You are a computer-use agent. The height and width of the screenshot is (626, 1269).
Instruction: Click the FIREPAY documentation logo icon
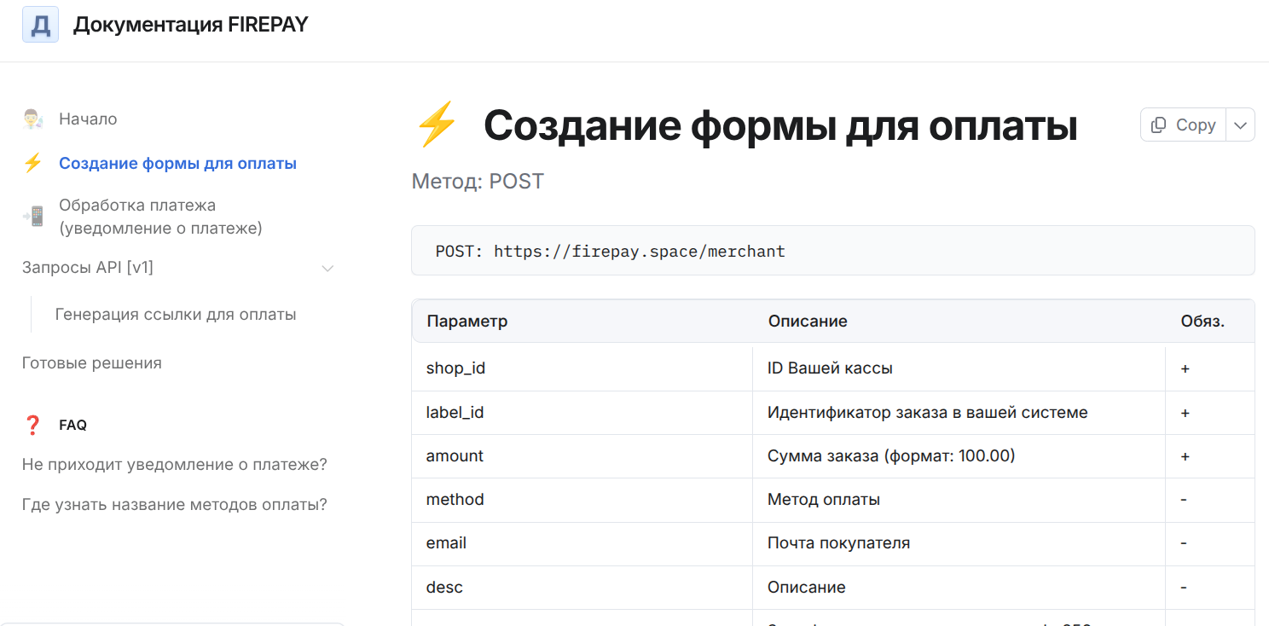40,24
